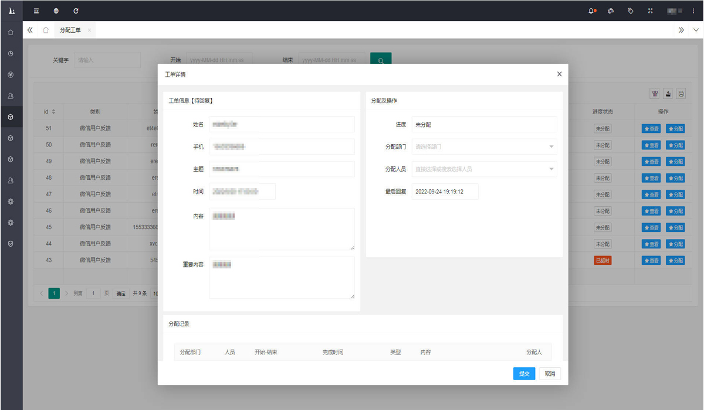Open the three-dot more menu in header
This screenshot has height=410, width=704.
point(693,11)
